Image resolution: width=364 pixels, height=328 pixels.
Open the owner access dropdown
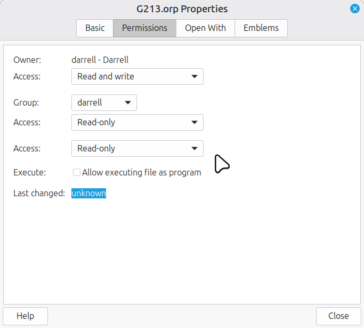click(137, 76)
